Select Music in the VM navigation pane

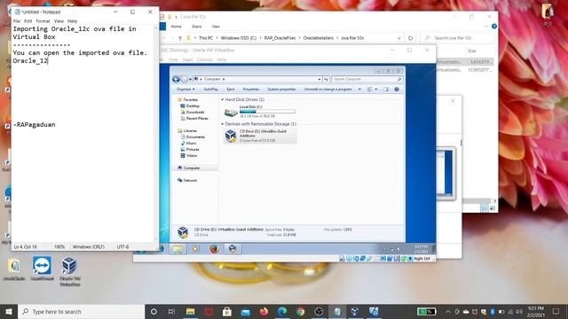[x=191, y=144]
